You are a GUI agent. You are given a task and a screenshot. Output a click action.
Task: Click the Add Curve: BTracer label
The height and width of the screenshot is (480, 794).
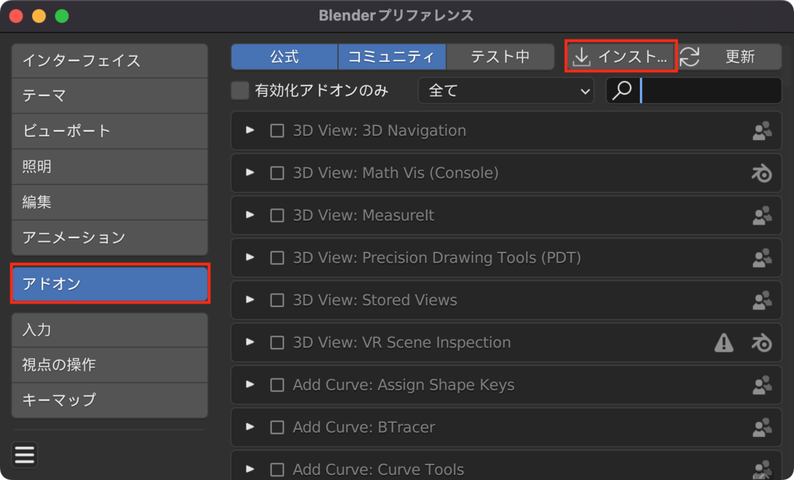pyautogui.click(x=364, y=427)
